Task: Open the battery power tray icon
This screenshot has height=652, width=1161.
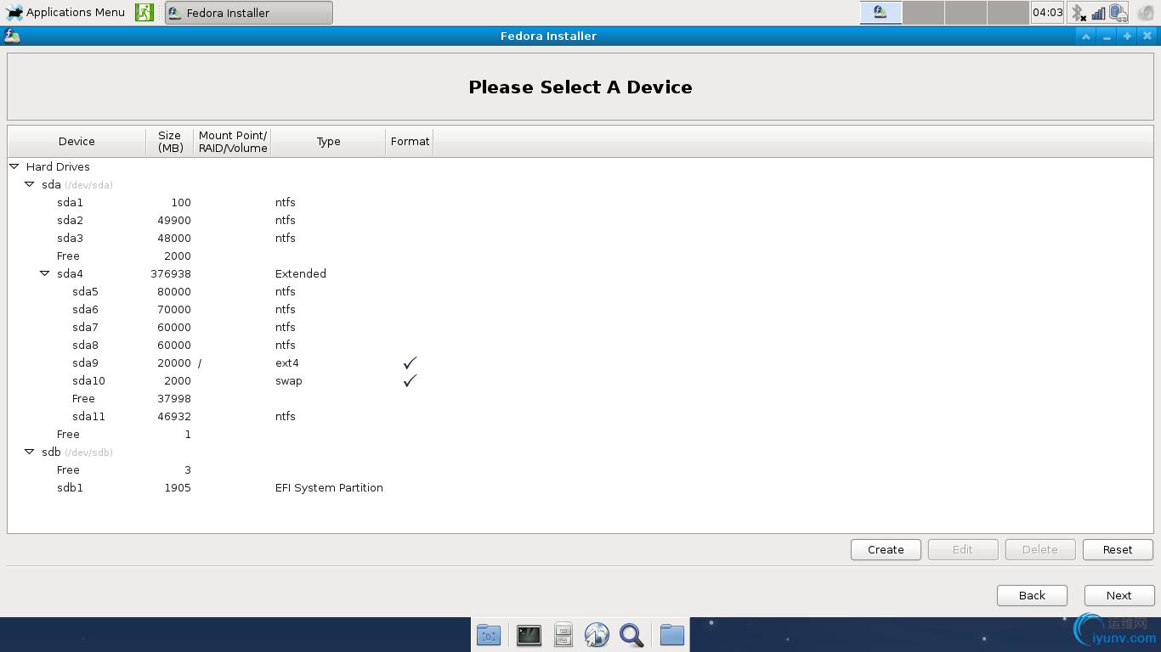Action: coord(1118,13)
